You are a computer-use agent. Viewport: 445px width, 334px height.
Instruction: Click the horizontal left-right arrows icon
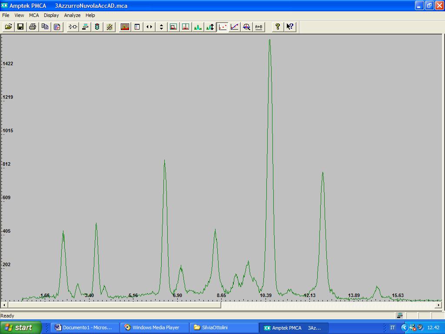[x=149, y=27]
